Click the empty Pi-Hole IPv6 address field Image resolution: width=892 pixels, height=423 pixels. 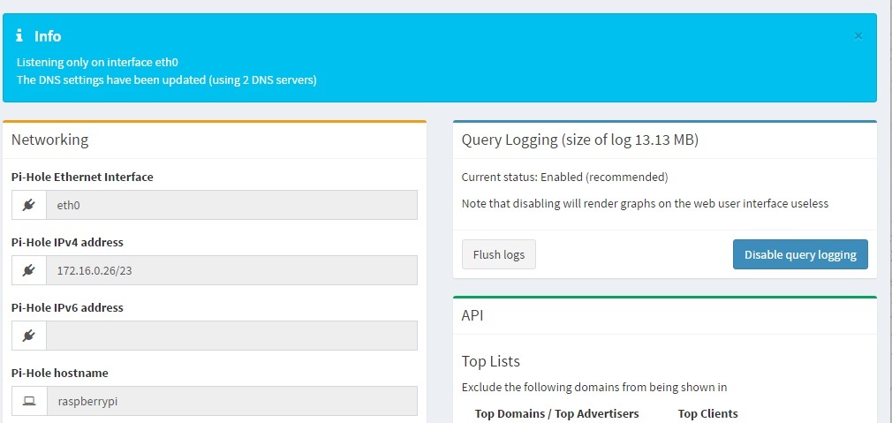click(231, 336)
